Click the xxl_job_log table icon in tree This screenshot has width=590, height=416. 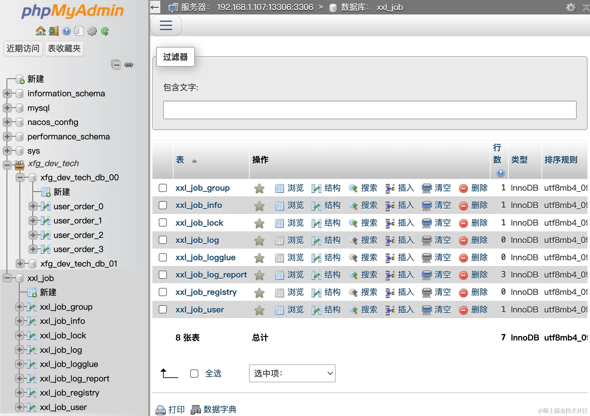click(32, 350)
